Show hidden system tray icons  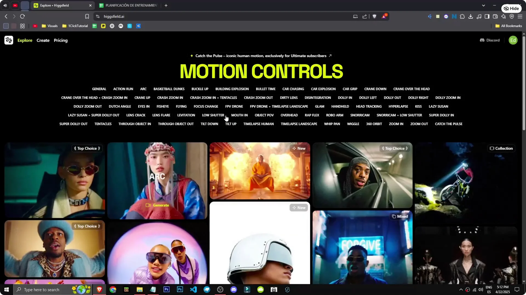coord(461,290)
